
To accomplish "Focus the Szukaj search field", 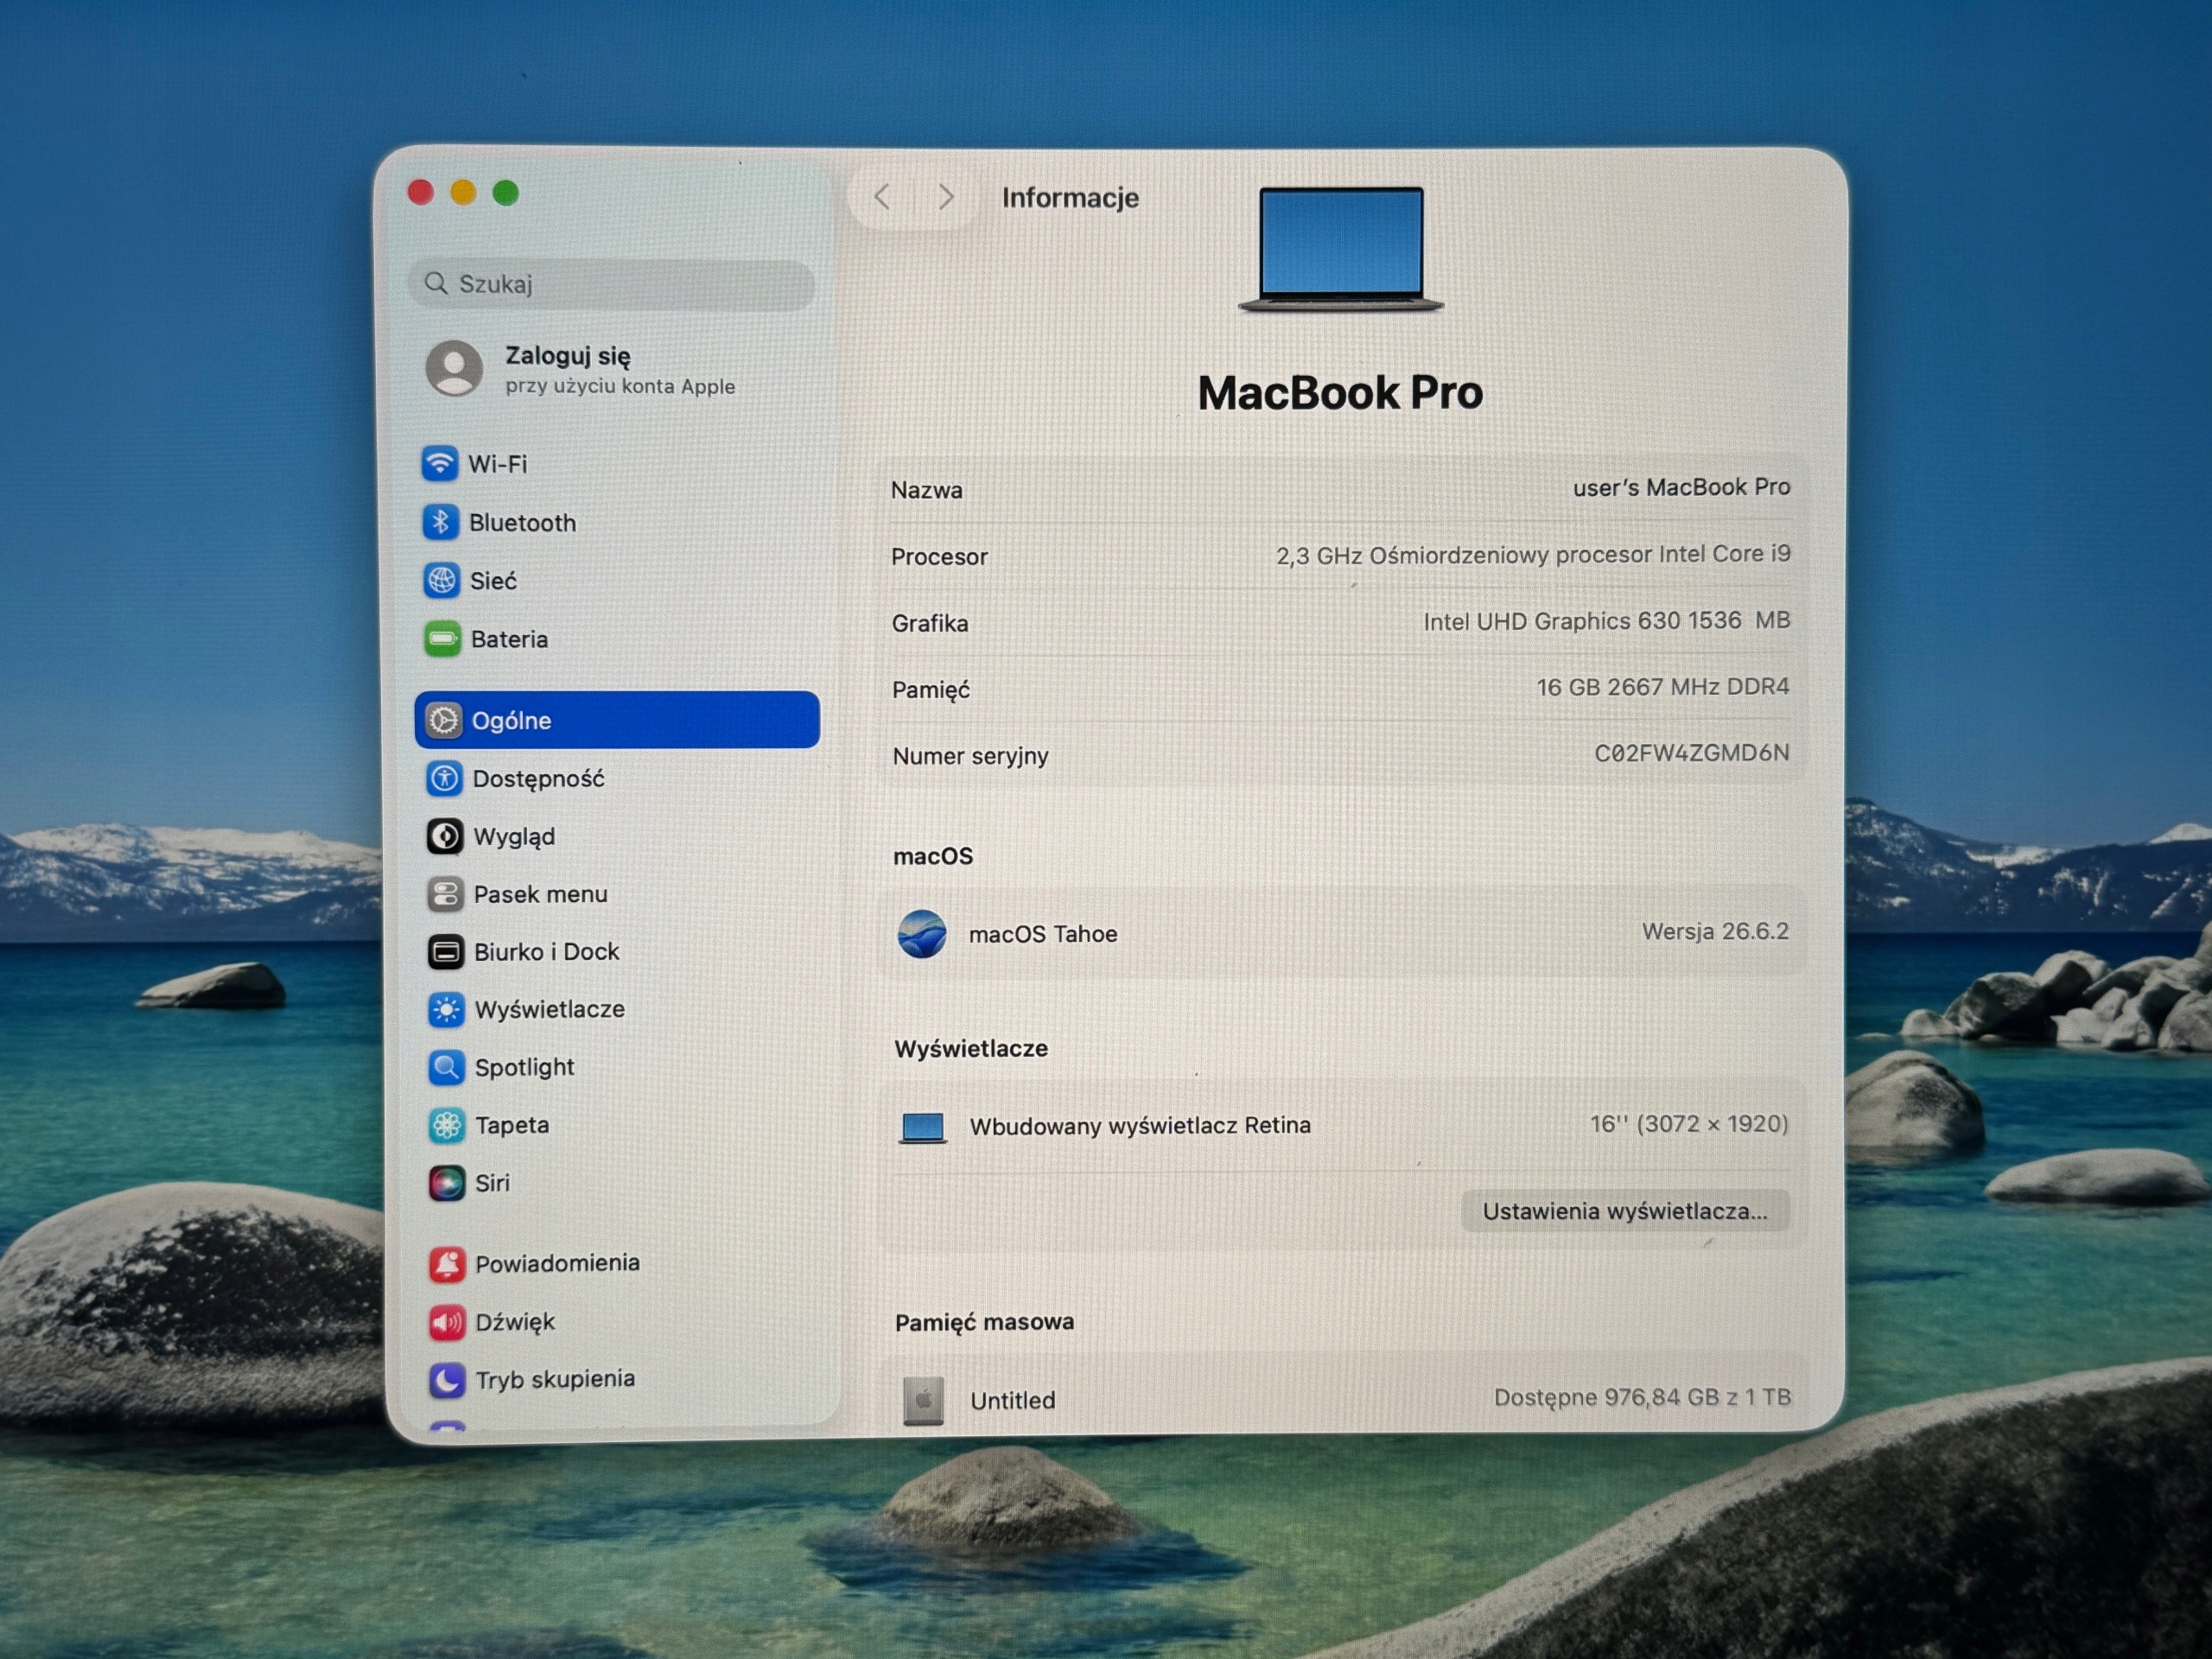I will (612, 284).
